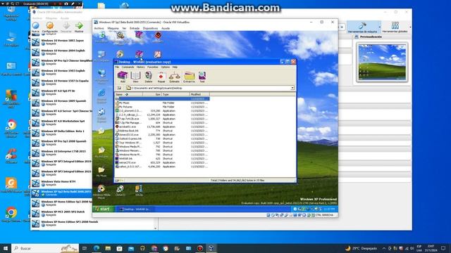The image size is (451, 253).
Task: Open WinRAR Help menu
Action: (x=175, y=67)
